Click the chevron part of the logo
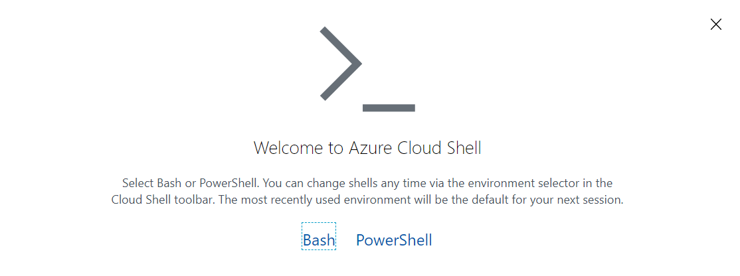Image resolution: width=740 pixels, height=276 pixels. point(341,64)
